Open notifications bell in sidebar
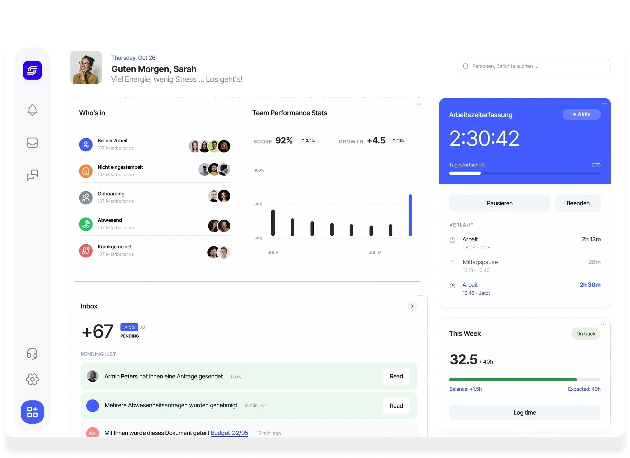The width and height of the screenshot is (630, 458). 32,110
